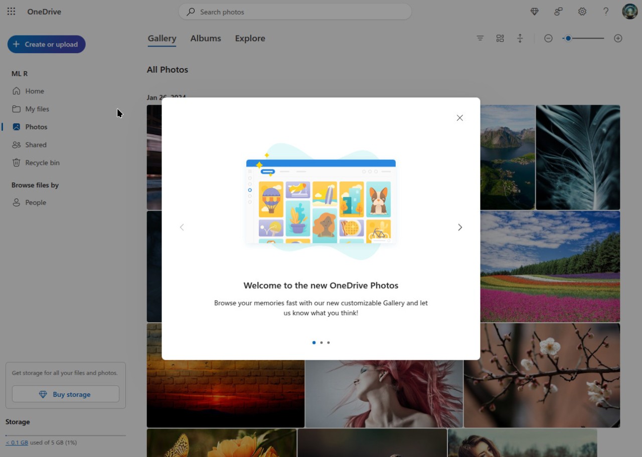Open the Explore tab
642x457 pixels.
(x=250, y=38)
